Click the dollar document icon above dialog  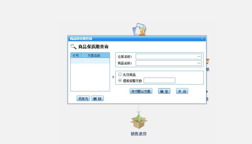point(140,30)
